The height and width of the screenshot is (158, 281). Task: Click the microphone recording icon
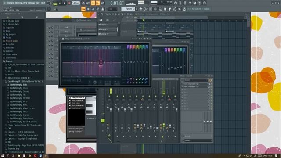[185, 3]
